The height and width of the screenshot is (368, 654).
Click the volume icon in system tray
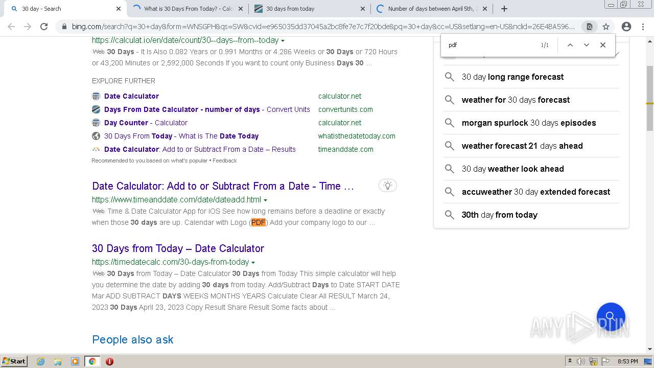pyautogui.click(x=581, y=361)
